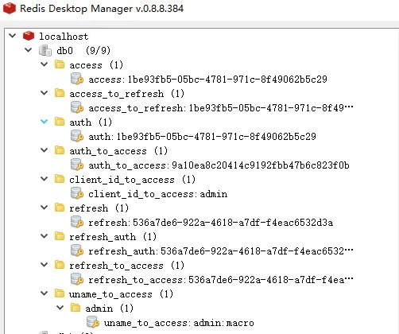Collapse the refresh_to_access folder
Image resolution: width=399 pixels, height=334 pixels.
point(45,265)
